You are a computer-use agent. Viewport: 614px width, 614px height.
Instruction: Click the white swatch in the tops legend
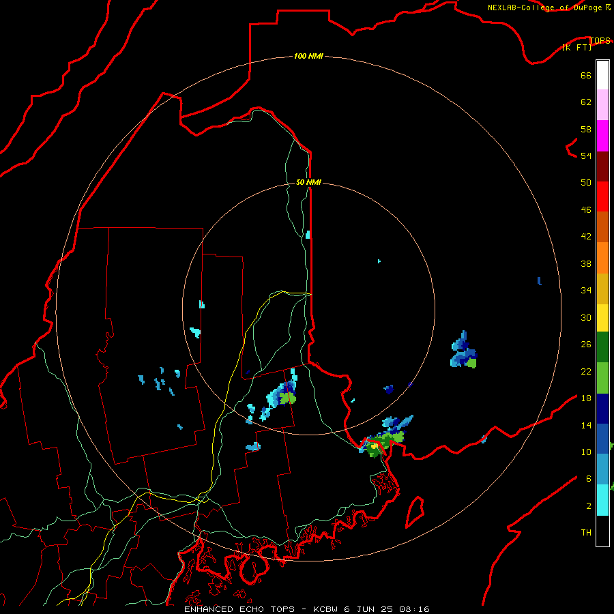[602, 75]
